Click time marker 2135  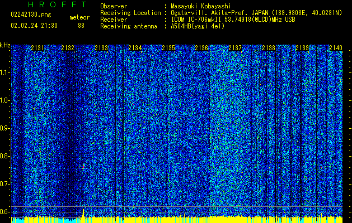coord(168,48)
